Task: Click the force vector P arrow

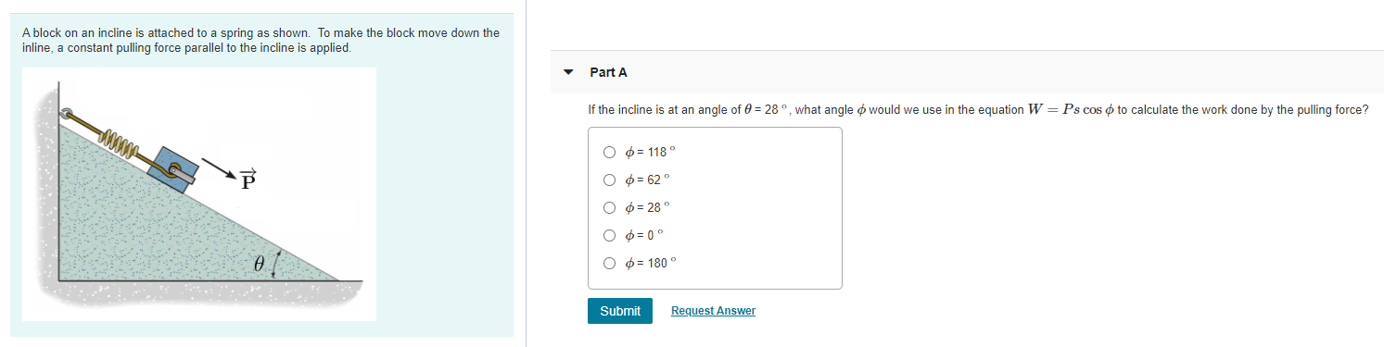Action: click(221, 169)
